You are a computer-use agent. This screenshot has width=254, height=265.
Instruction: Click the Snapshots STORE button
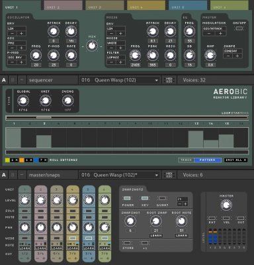click(x=127, y=243)
